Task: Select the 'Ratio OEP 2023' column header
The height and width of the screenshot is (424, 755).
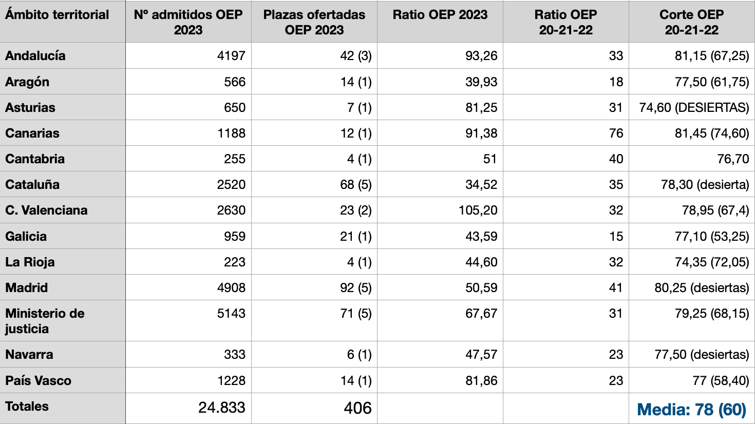Action: pyautogui.click(x=440, y=15)
